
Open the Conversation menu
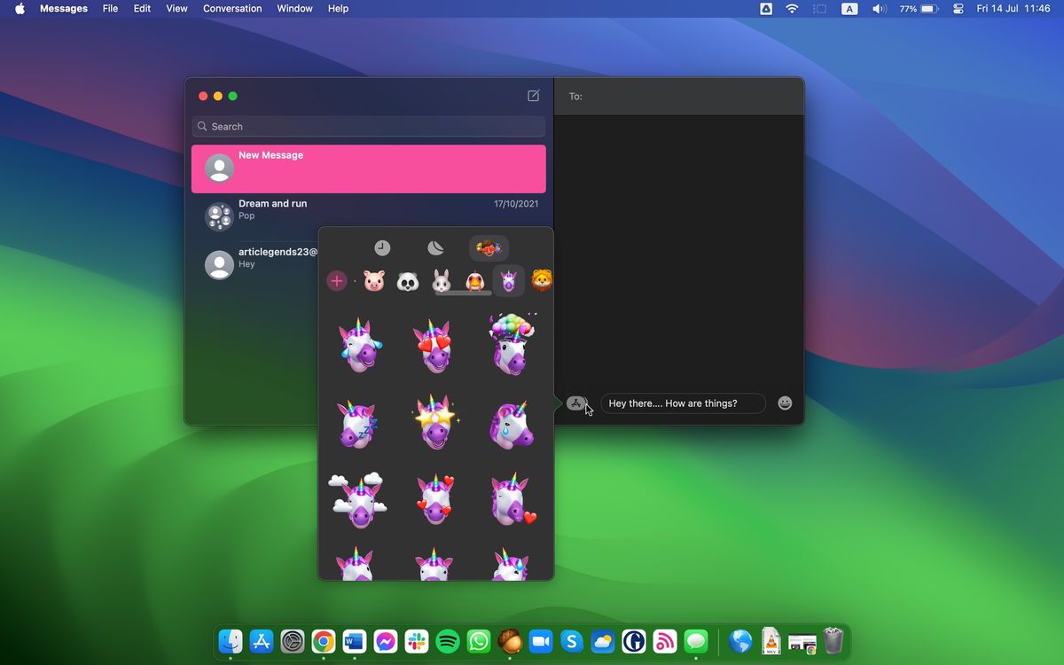[232, 8]
